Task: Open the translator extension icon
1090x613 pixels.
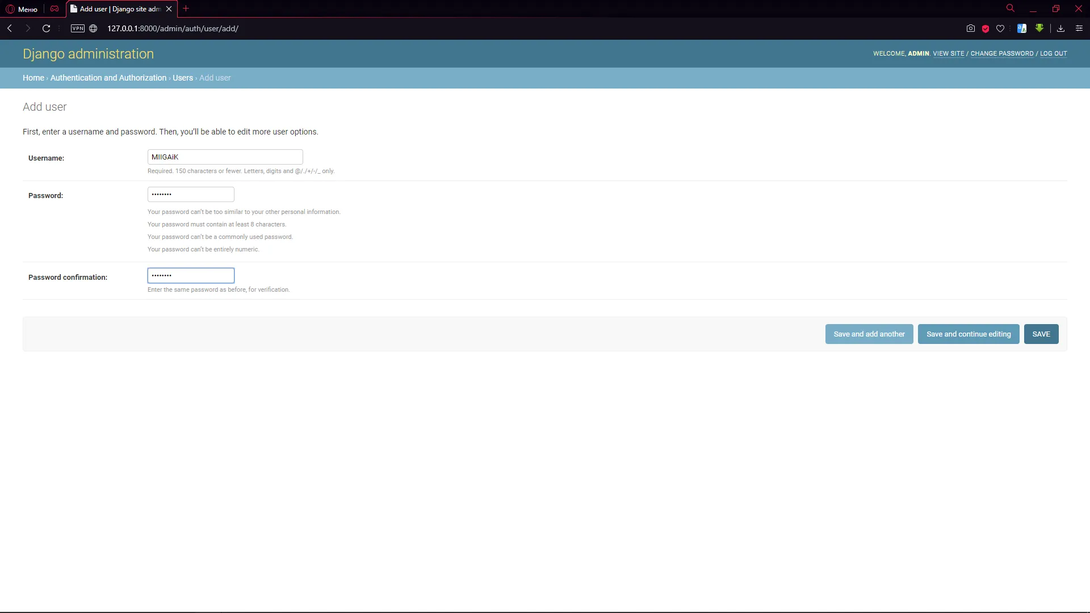Action: (1022, 28)
